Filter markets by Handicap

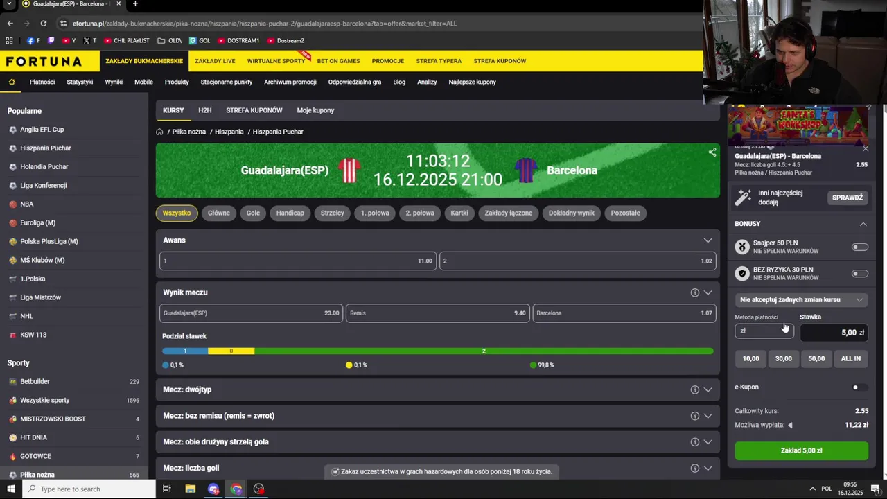[x=290, y=213]
